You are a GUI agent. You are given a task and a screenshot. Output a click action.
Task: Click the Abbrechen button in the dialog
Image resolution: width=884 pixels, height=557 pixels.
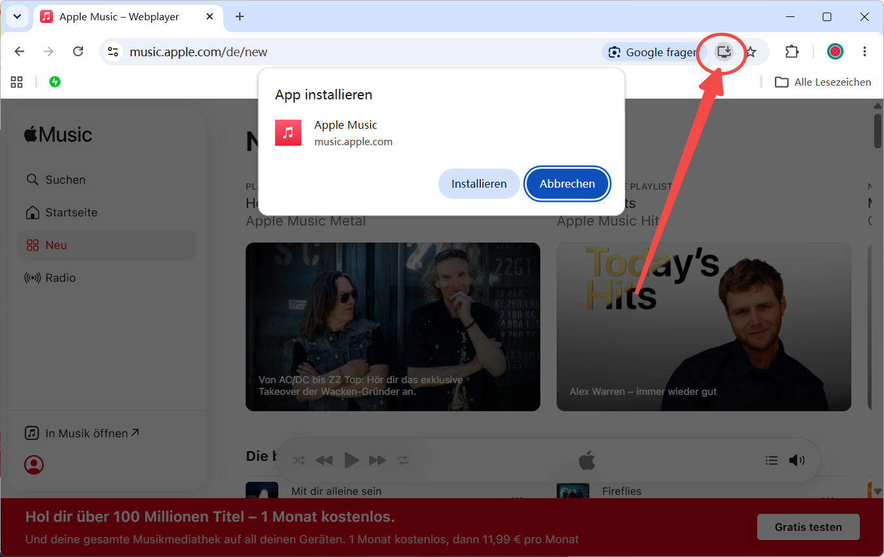[x=567, y=184]
